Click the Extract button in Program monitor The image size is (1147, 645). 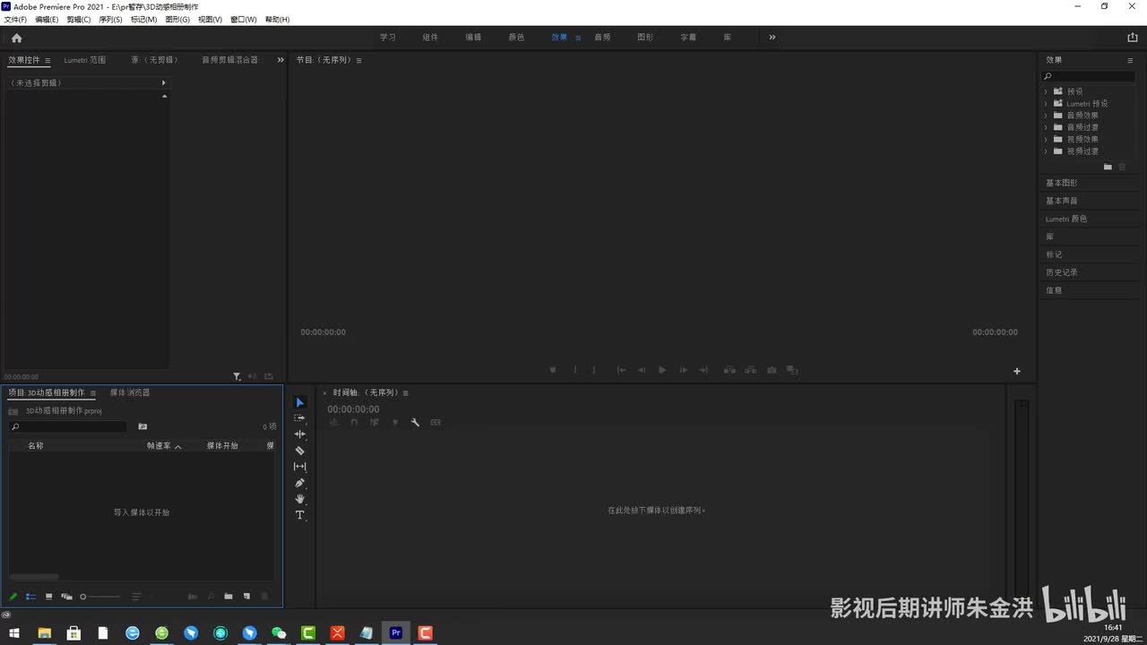(750, 370)
